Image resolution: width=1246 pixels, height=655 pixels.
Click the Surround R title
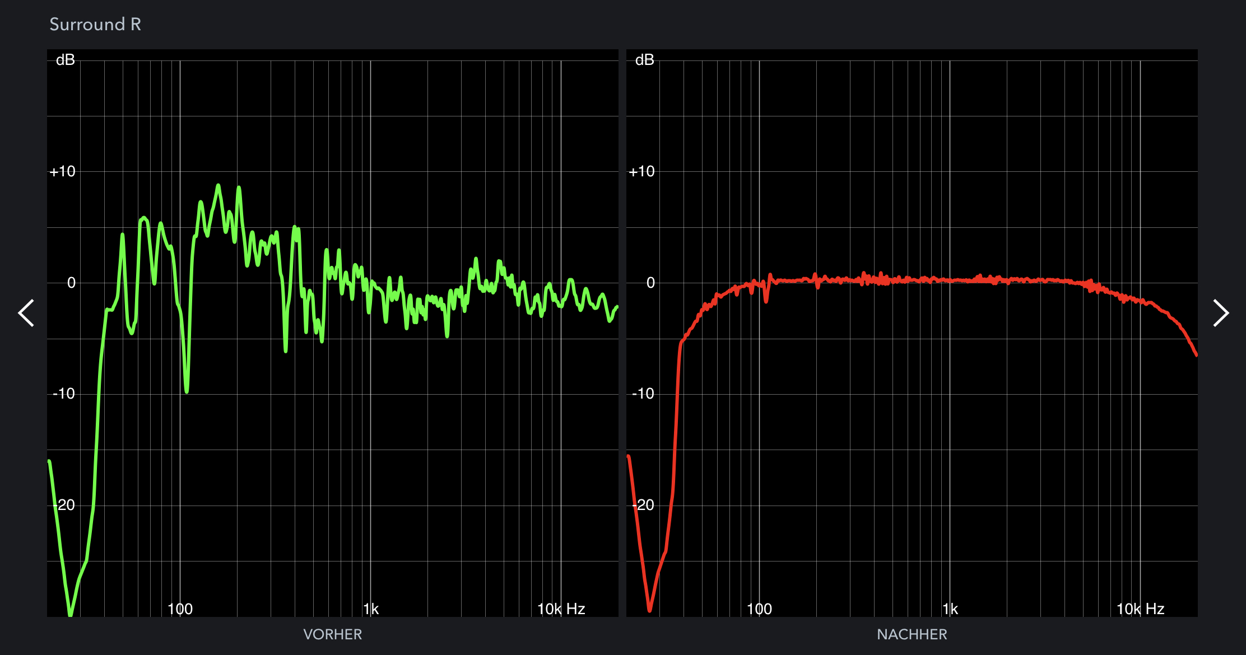(95, 24)
